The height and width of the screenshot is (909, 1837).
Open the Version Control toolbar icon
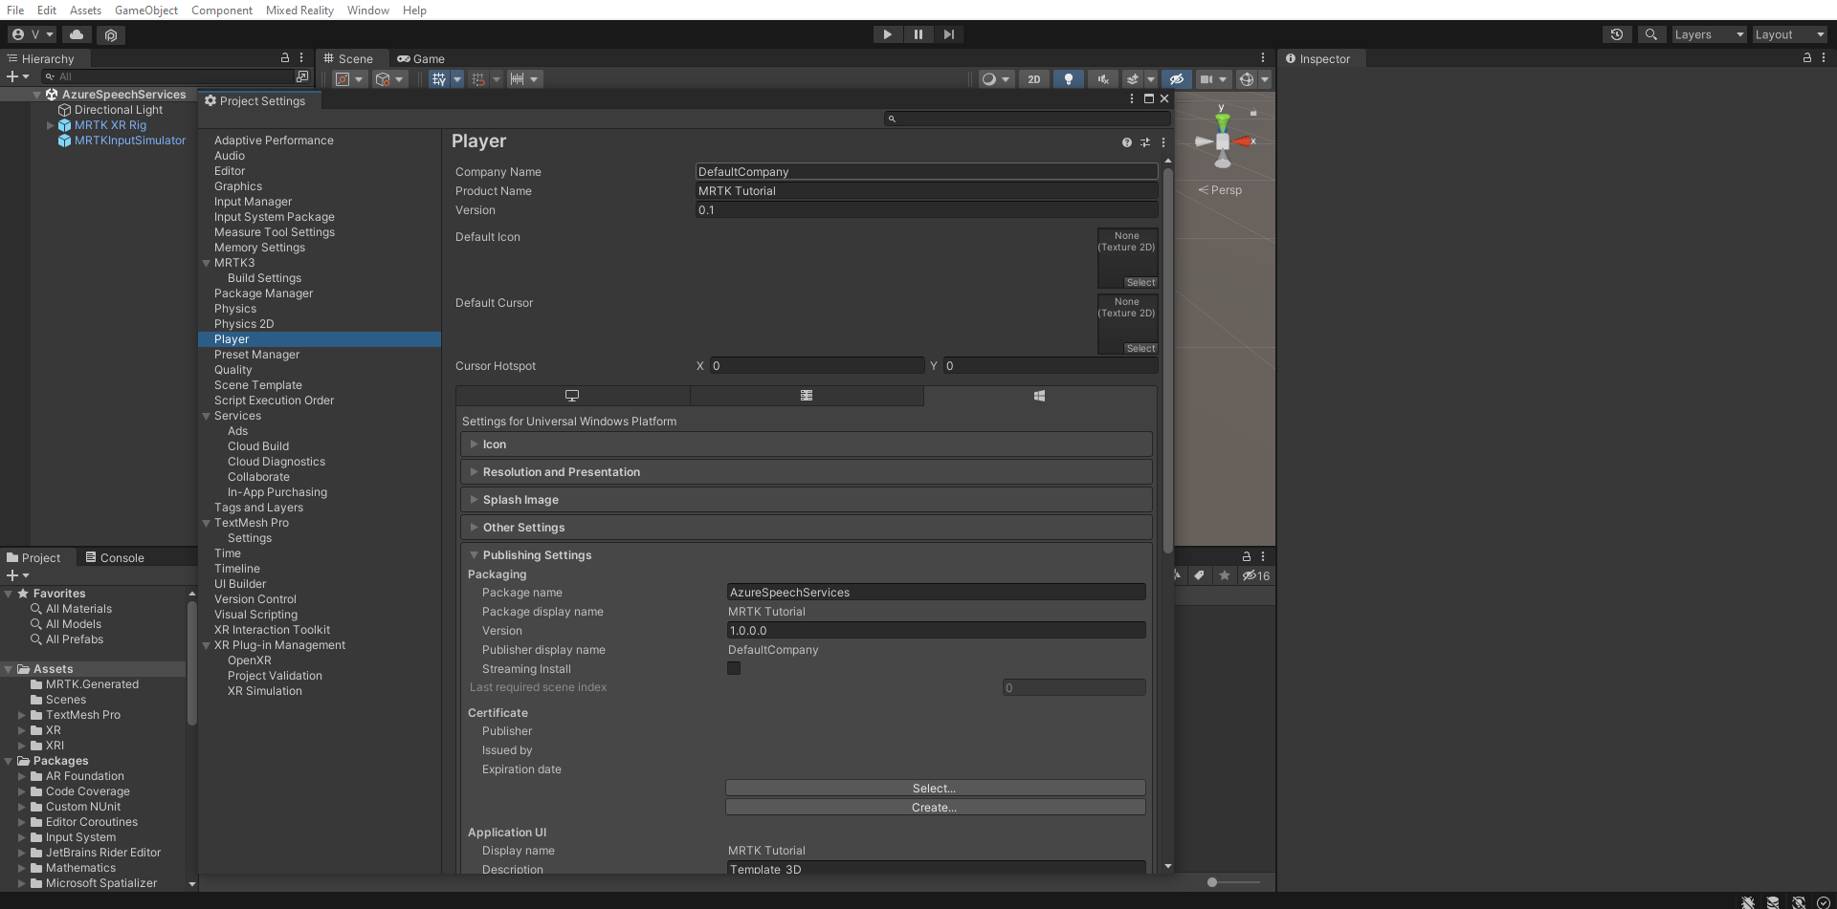(111, 34)
